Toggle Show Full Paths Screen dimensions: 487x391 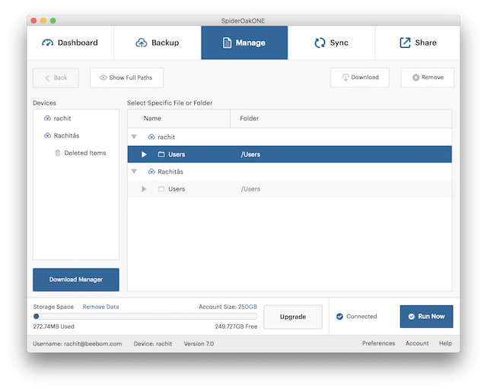(x=127, y=77)
